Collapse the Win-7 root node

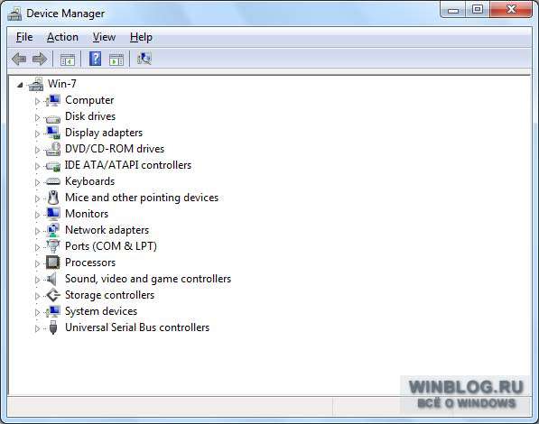pyautogui.click(x=20, y=85)
